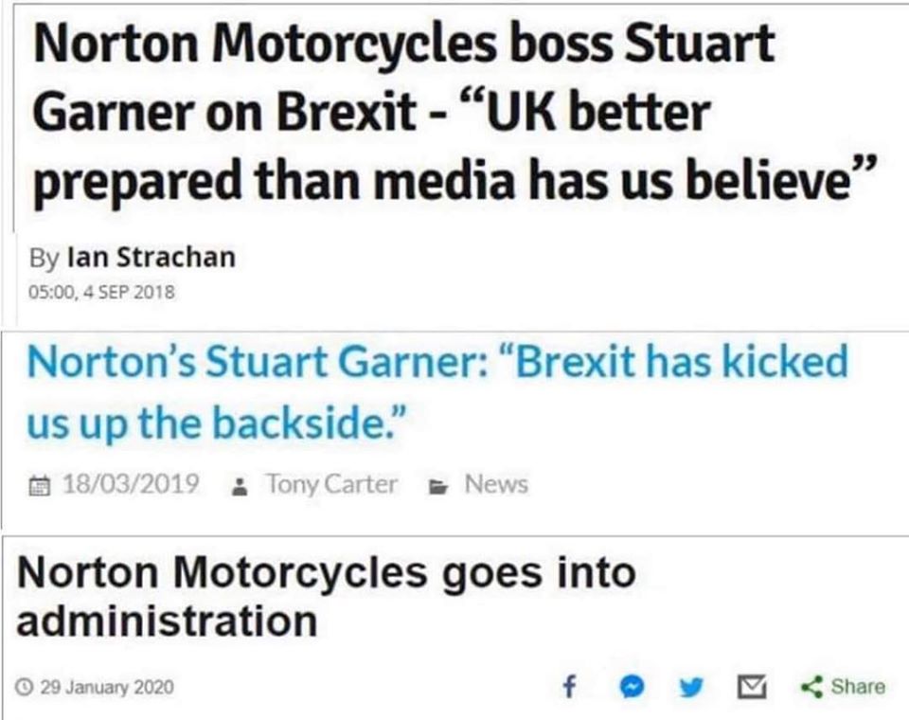
Task: Open author Ian Strachan's page
Action: coord(151,257)
